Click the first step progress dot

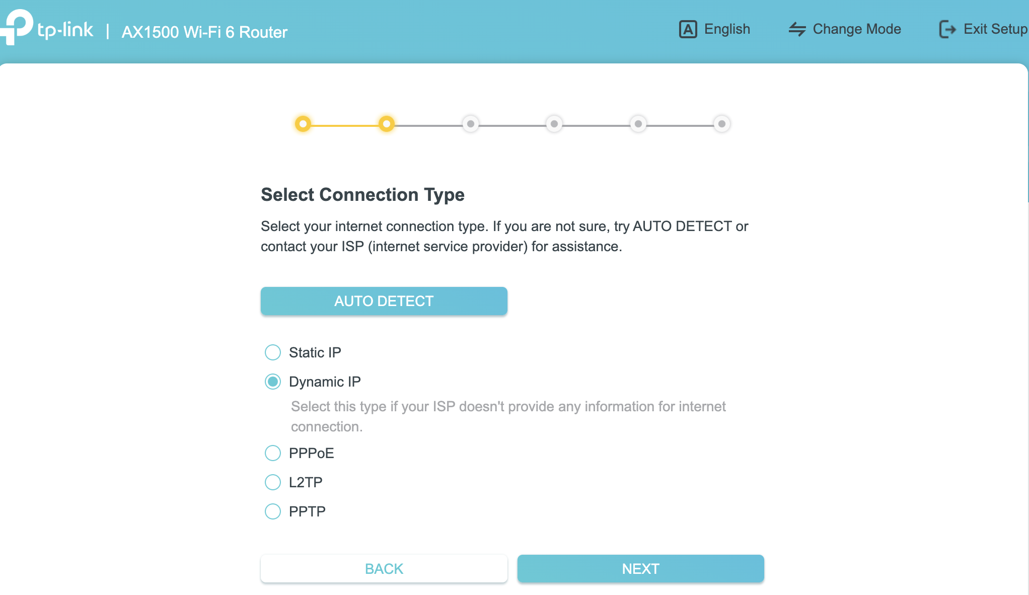coord(303,124)
